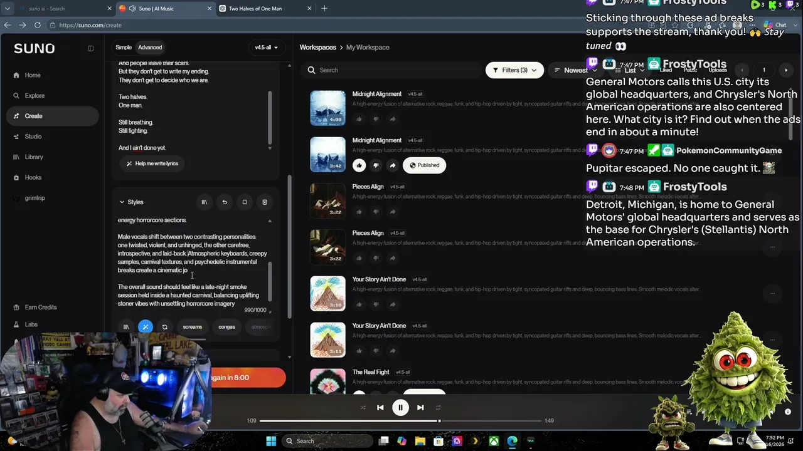Open the Library page
The height and width of the screenshot is (451, 803).
pyautogui.click(x=34, y=157)
